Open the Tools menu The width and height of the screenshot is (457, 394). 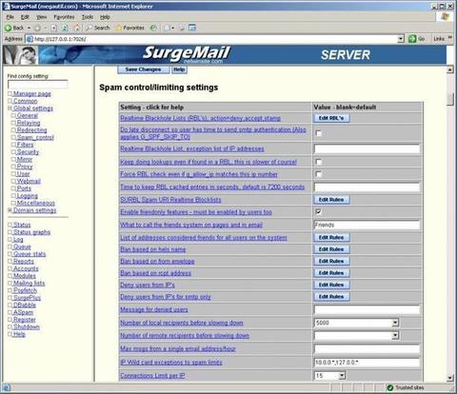(x=87, y=17)
